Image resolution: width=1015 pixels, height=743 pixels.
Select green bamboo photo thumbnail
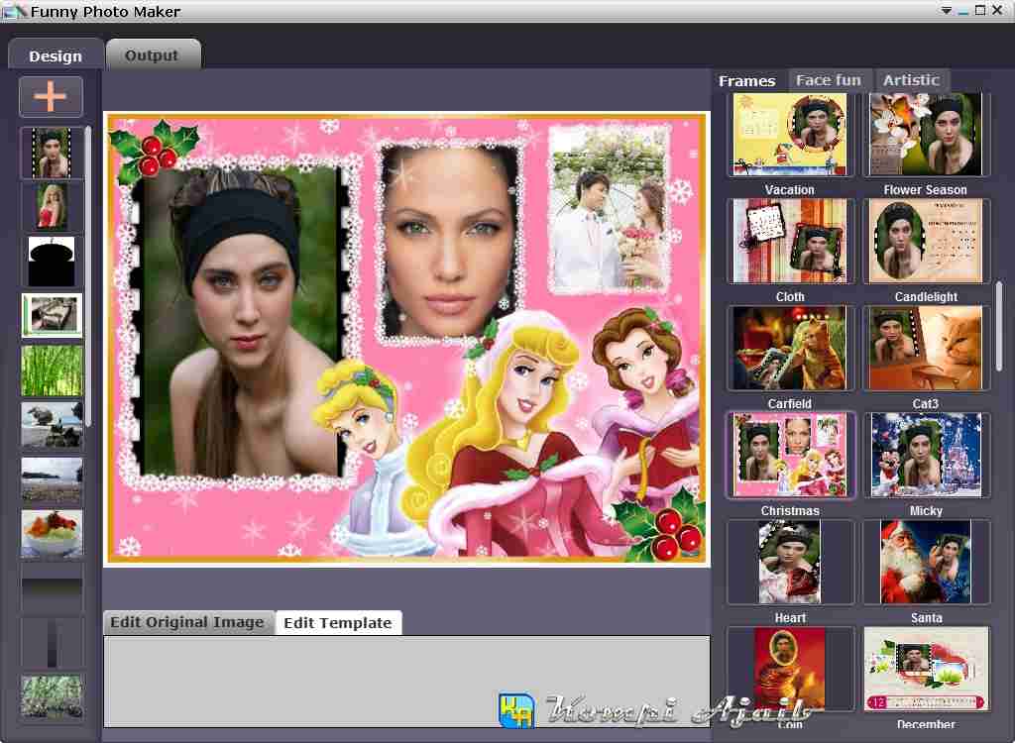click(52, 371)
